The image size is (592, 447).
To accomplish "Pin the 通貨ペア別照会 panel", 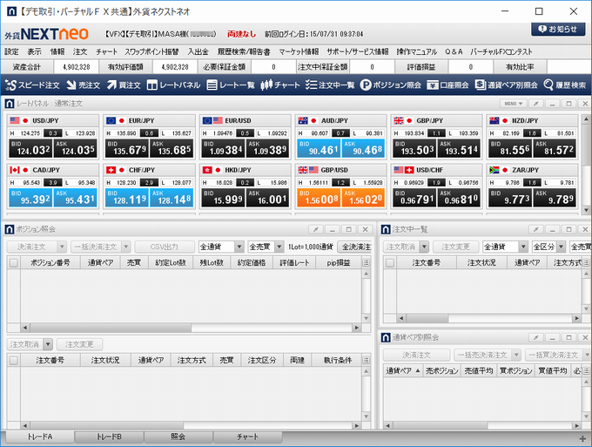I will tap(535, 337).
